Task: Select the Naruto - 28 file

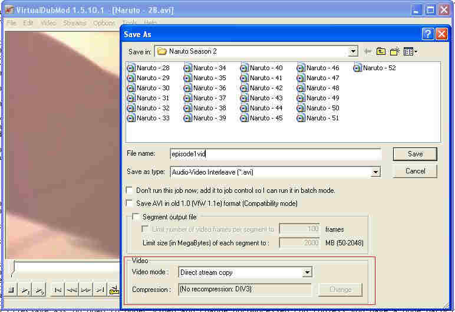Action: click(149, 68)
